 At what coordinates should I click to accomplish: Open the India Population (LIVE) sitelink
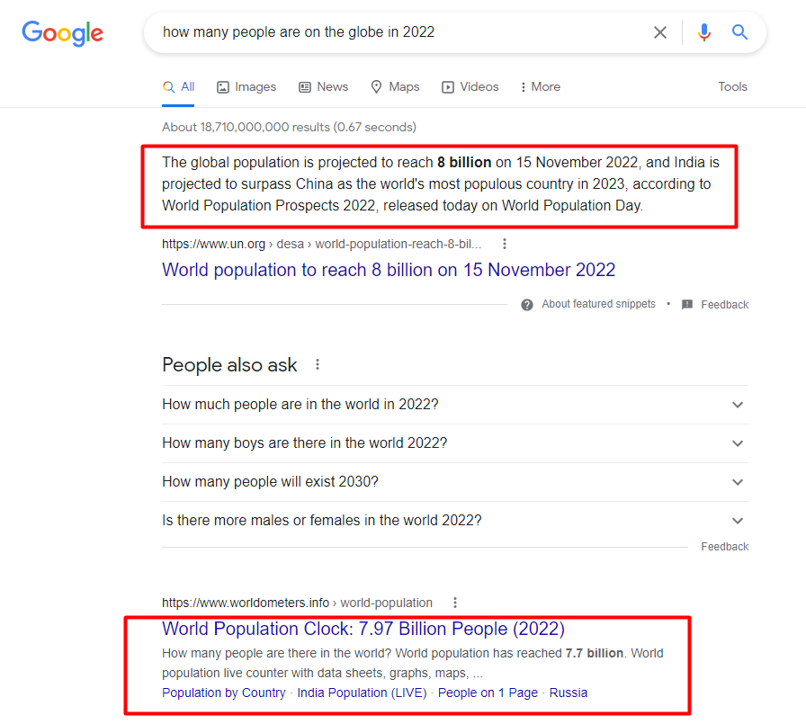click(x=362, y=693)
